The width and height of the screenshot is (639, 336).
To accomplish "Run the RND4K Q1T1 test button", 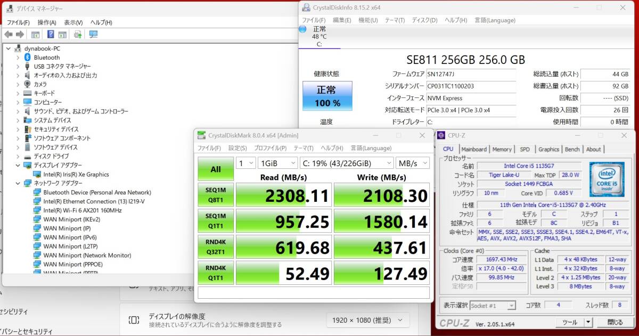I will point(216,273).
